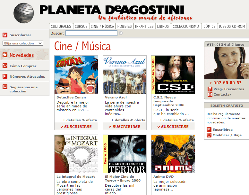This screenshot has width=249, height=195.
Task: Click the CSI Nueva Temporada cover image
Action: [173, 75]
